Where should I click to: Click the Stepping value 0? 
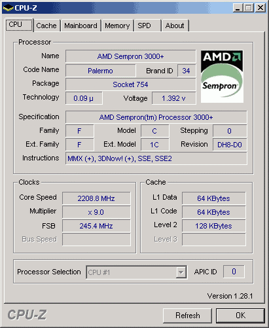coord(230,131)
